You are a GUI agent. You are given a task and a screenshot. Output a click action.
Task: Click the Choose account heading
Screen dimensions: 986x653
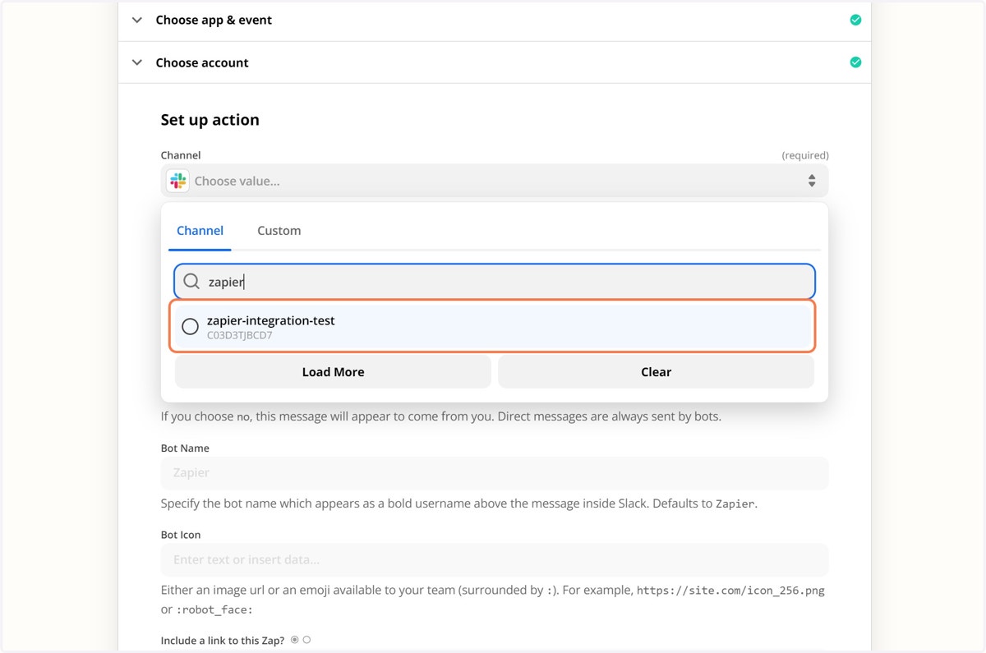202,62
